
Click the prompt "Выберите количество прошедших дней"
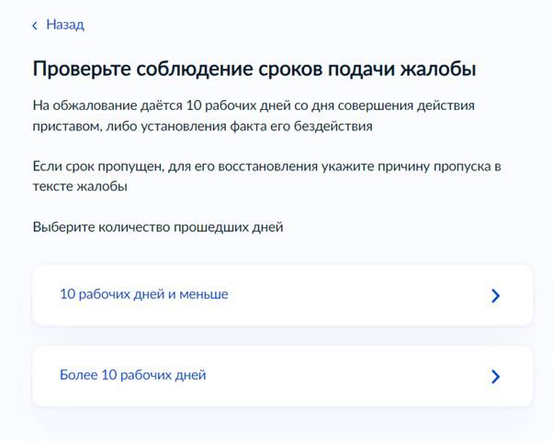pos(157,226)
